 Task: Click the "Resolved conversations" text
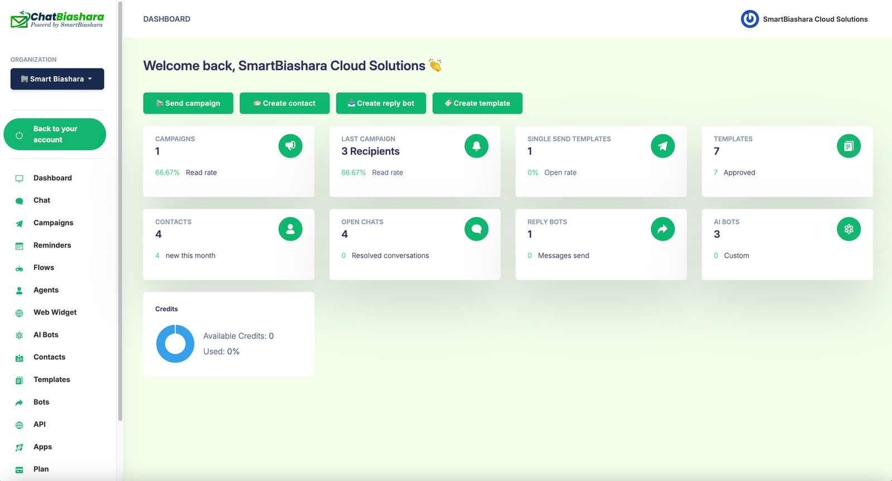(390, 256)
